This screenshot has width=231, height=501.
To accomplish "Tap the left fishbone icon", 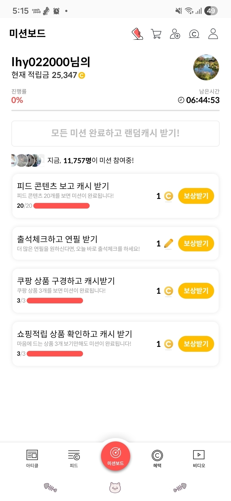I will 50,488.
